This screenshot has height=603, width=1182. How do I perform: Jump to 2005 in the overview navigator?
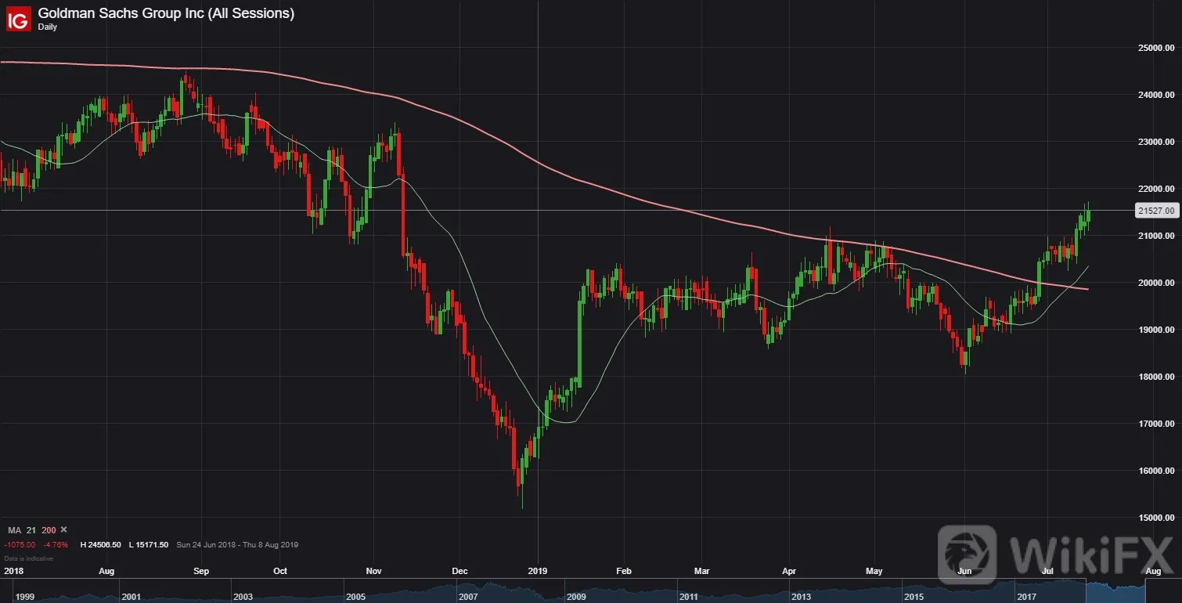356,597
